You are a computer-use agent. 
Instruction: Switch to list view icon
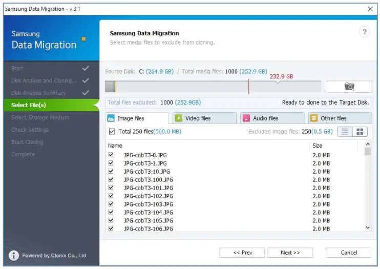click(345, 132)
